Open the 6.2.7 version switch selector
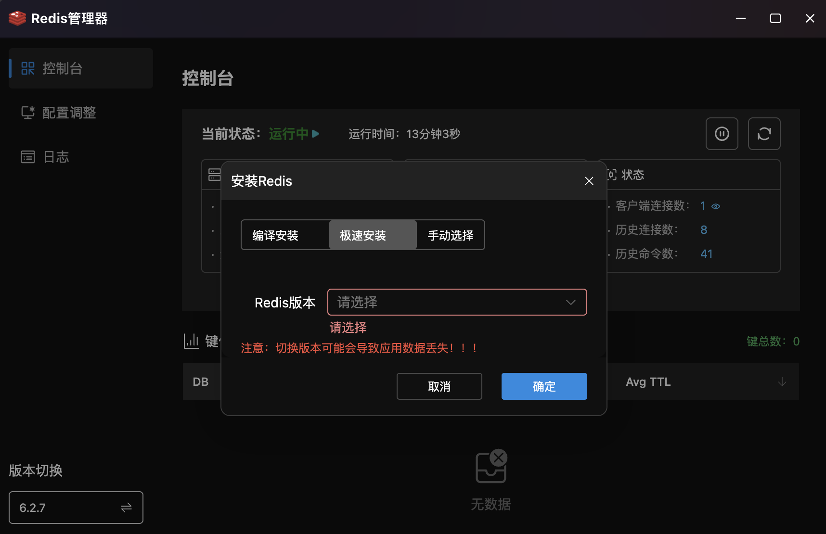Image resolution: width=826 pixels, height=534 pixels. 76,508
